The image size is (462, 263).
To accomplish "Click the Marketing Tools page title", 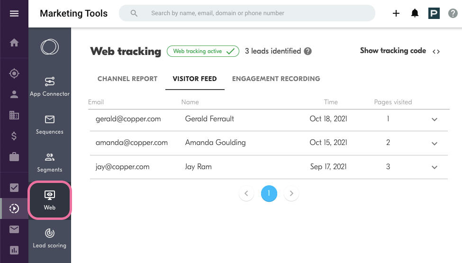I will coord(73,13).
